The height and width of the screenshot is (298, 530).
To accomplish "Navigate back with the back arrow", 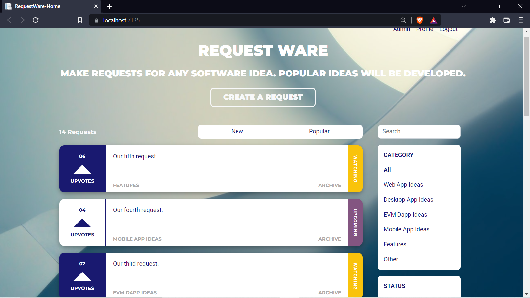I will pos(9,20).
